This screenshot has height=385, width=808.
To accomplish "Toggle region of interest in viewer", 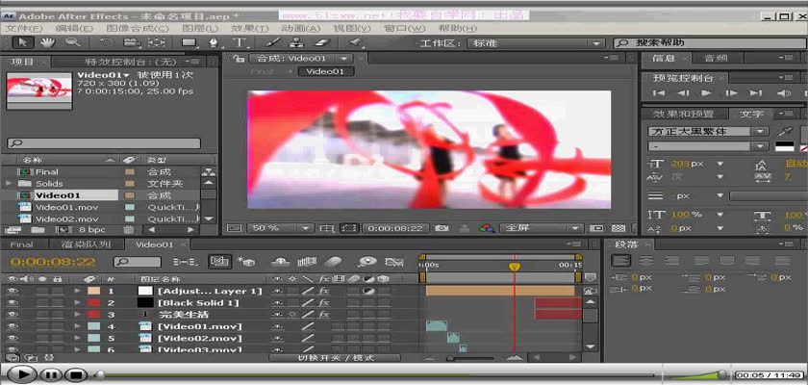I will pyautogui.click(x=350, y=228).
